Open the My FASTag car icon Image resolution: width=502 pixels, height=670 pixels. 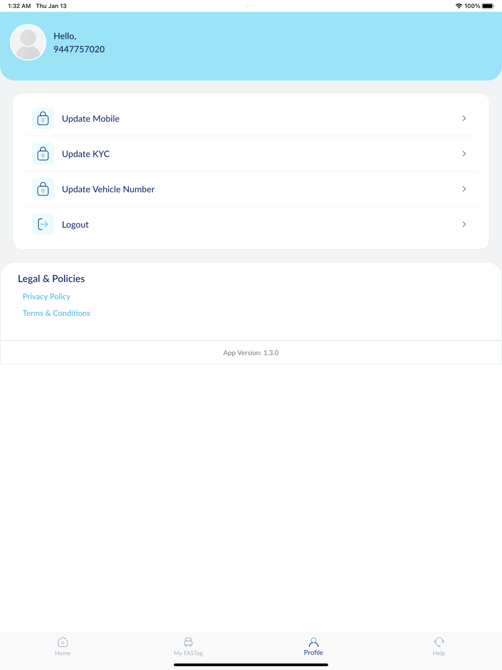tap(188, 642)
